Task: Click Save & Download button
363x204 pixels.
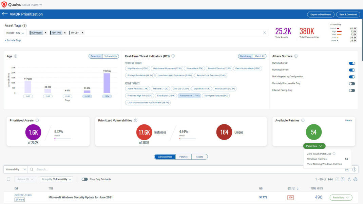Action: 348,14
